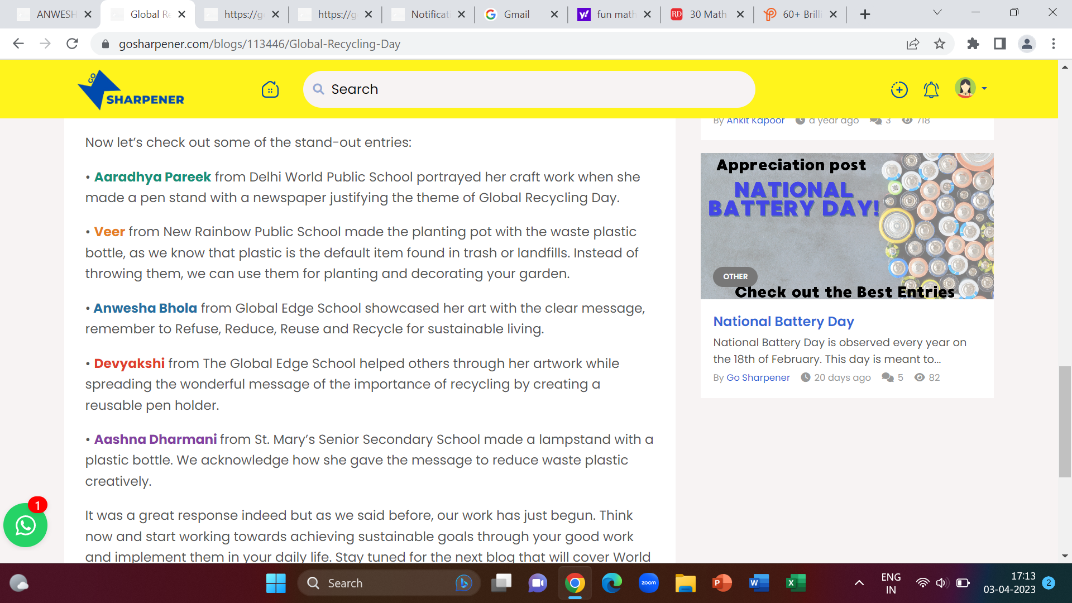Click the create post plus icon
The width and height of the screenshot is (1072, 603).
tap(899, 89)
